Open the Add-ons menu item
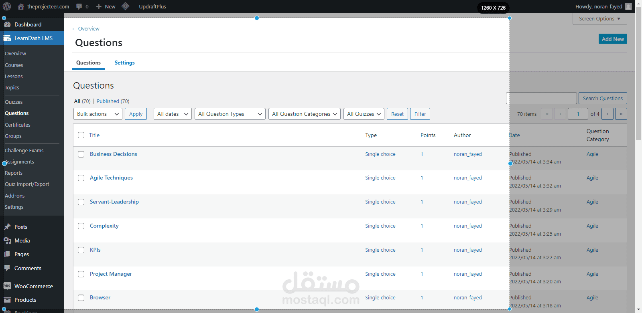Viewport: 642px width, 313px height. tap(15, 196)
